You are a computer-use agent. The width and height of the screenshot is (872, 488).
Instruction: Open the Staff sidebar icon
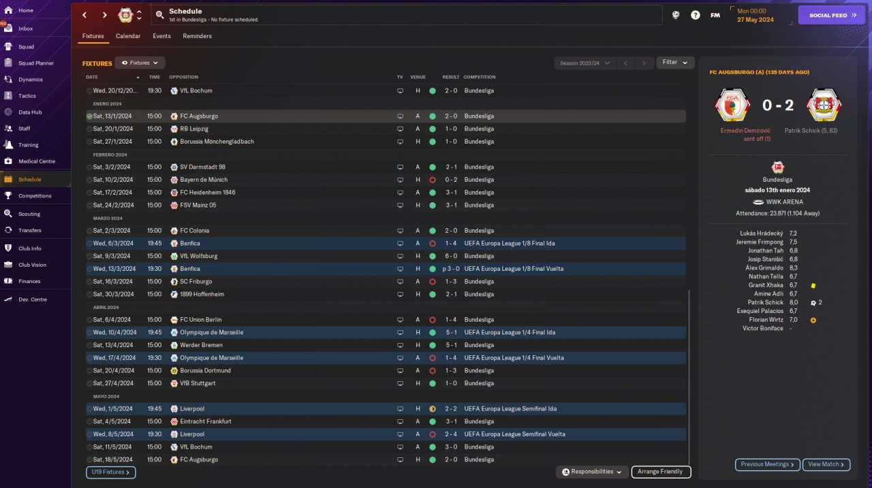point(8,129)
